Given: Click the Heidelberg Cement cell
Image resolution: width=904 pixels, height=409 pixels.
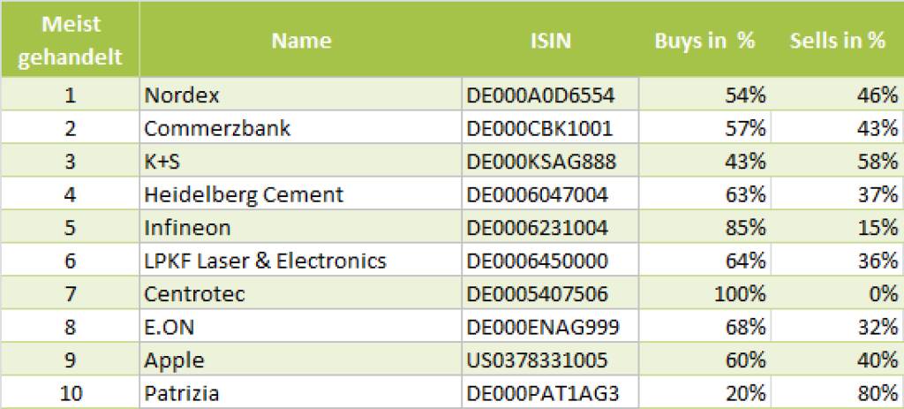Looking at the screenshot, I should coord(244,194).
